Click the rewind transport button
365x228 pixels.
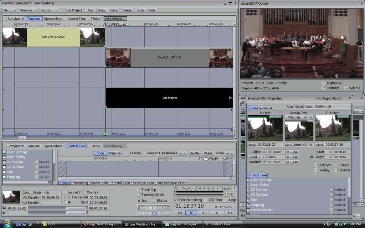[179, 213]
